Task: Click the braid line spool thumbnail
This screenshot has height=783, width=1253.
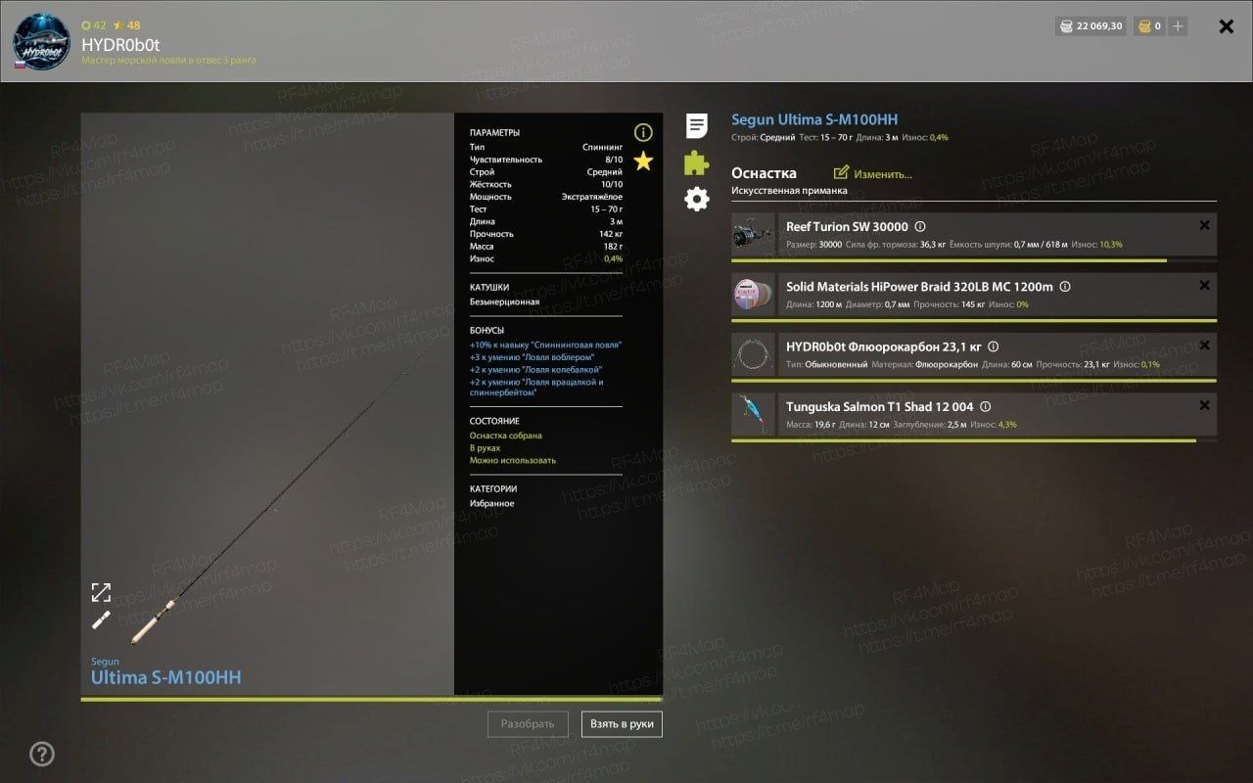Action: [x=753, y=295]
